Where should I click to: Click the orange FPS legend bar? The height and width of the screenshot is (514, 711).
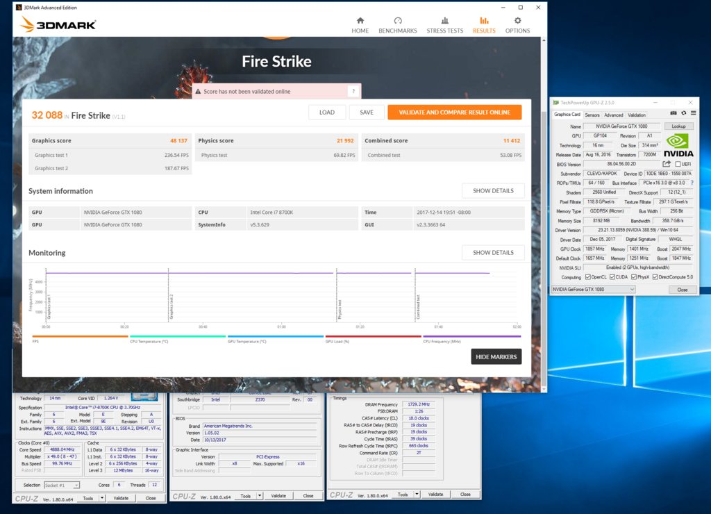80,336
